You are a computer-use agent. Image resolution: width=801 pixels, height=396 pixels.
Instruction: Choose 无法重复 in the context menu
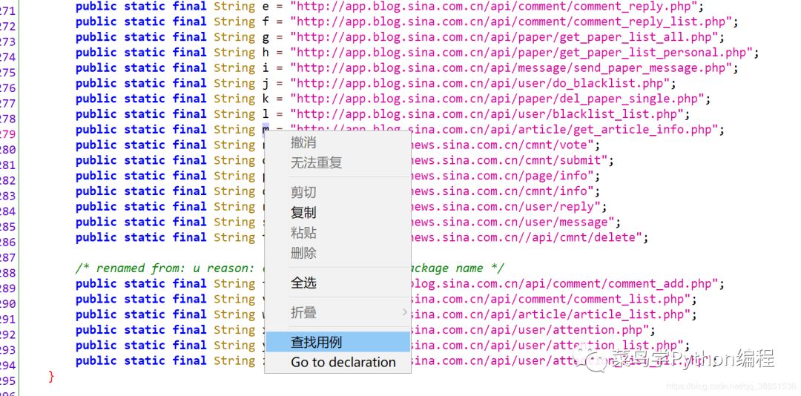pos(316,163)
